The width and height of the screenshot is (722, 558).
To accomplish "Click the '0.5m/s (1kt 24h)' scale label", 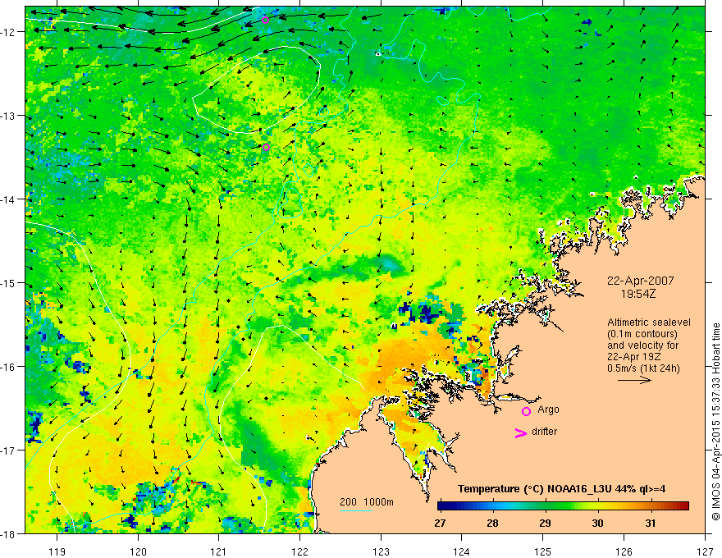I will (x=643, y=368).
